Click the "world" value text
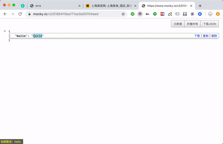The height and width of the screenshot is (144, 223). pos(38,36)
